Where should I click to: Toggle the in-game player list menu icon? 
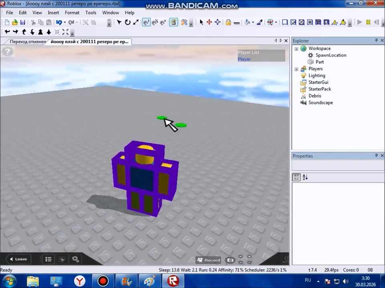48,259
